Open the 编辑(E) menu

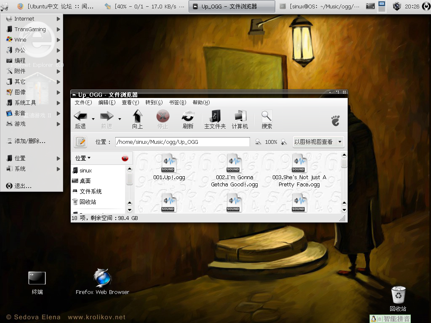(x=107, y=103)
